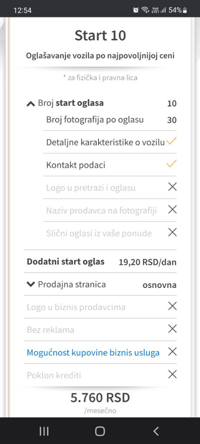Tap the Broj fotografija po oglasu row
Viewport: 200px width, 444px height.
(x=110, y=120)
